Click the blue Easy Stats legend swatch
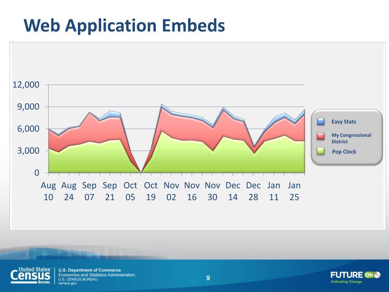 tap(321, 121)
